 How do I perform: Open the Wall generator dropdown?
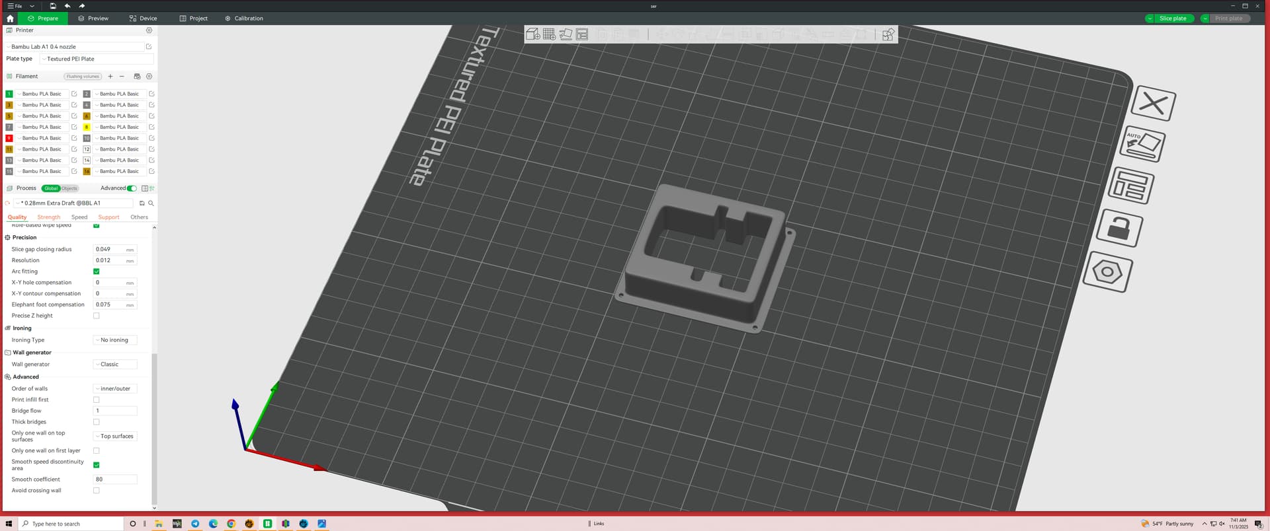[x=115, y=365]
